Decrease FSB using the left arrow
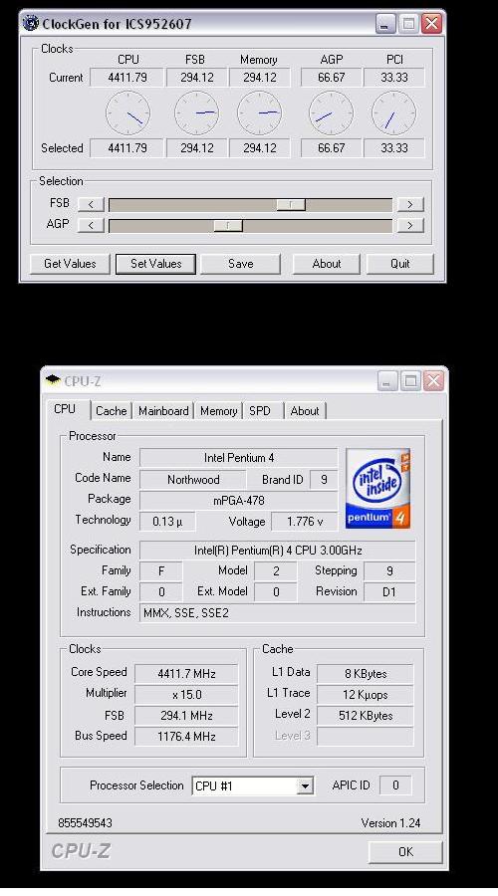This screenshot has width=498, height=896. pos(91,204)
